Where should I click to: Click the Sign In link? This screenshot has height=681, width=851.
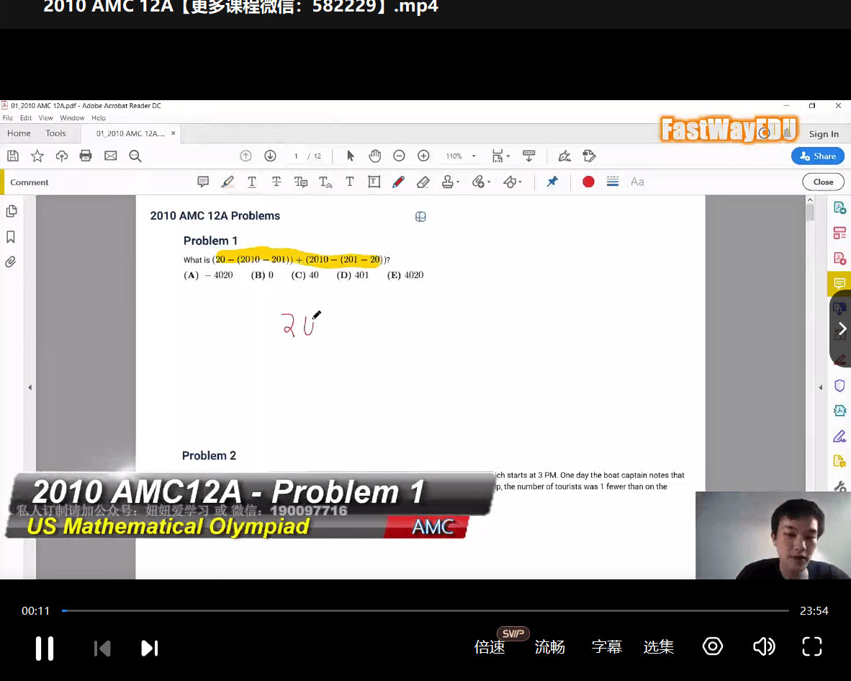[x=824, y=134]
